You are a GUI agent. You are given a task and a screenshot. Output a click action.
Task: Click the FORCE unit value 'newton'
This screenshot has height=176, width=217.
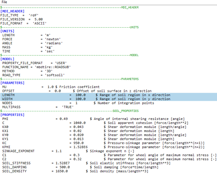point(53,39)
